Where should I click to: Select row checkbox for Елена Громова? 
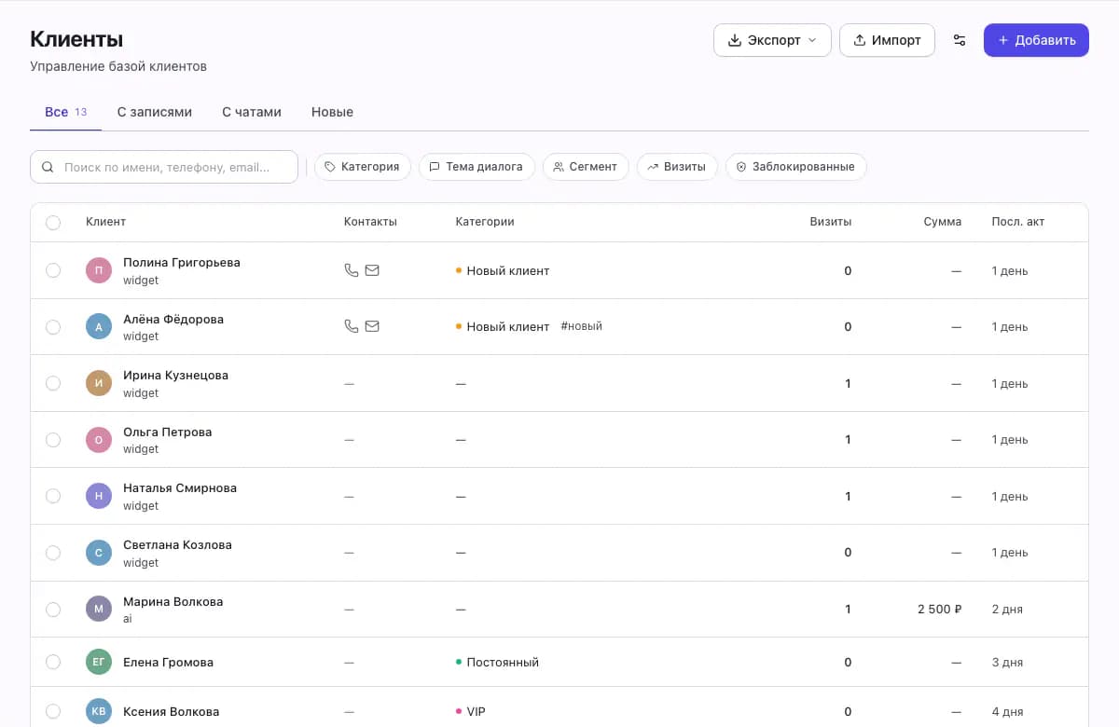point(53,662)
